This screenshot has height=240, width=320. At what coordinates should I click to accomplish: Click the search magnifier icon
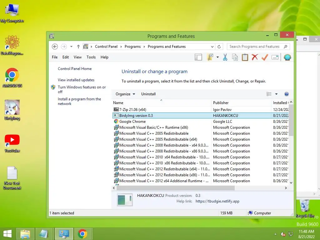[286, 47]
